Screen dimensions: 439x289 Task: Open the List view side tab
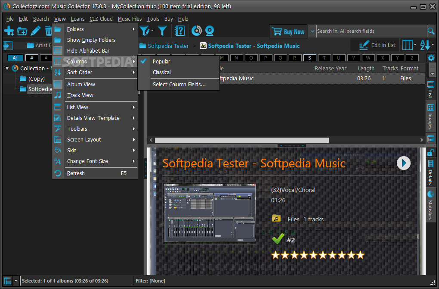pos(430,89)
